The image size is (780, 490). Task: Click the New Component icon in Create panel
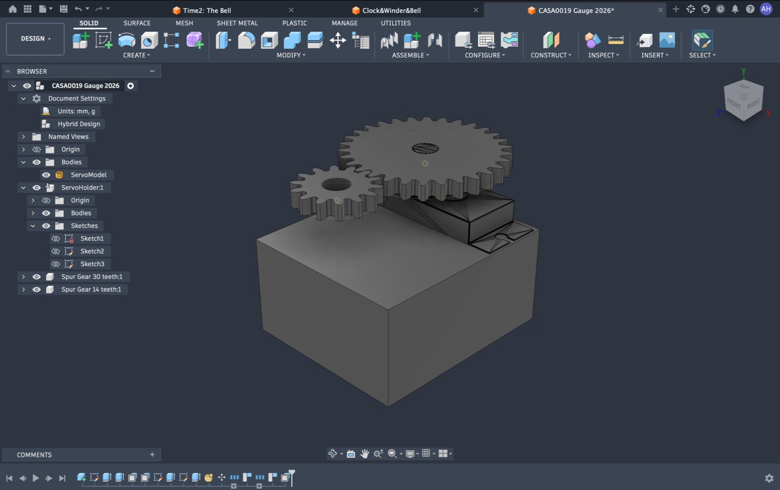(81, 40)
